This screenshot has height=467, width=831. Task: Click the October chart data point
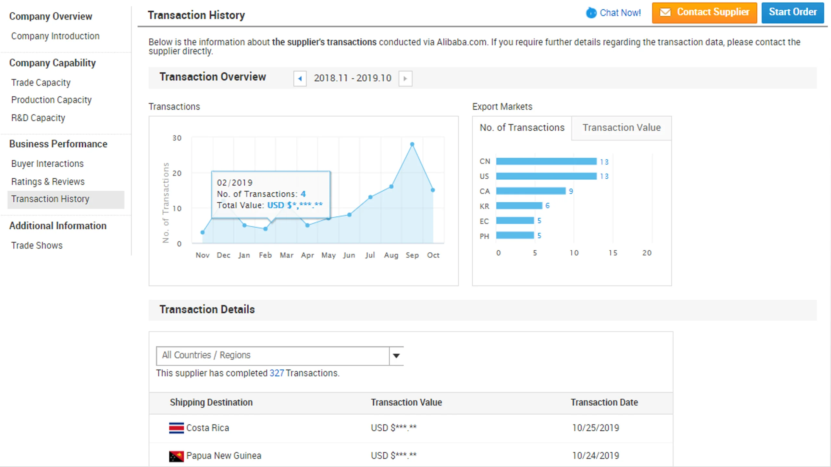point(433,190)
